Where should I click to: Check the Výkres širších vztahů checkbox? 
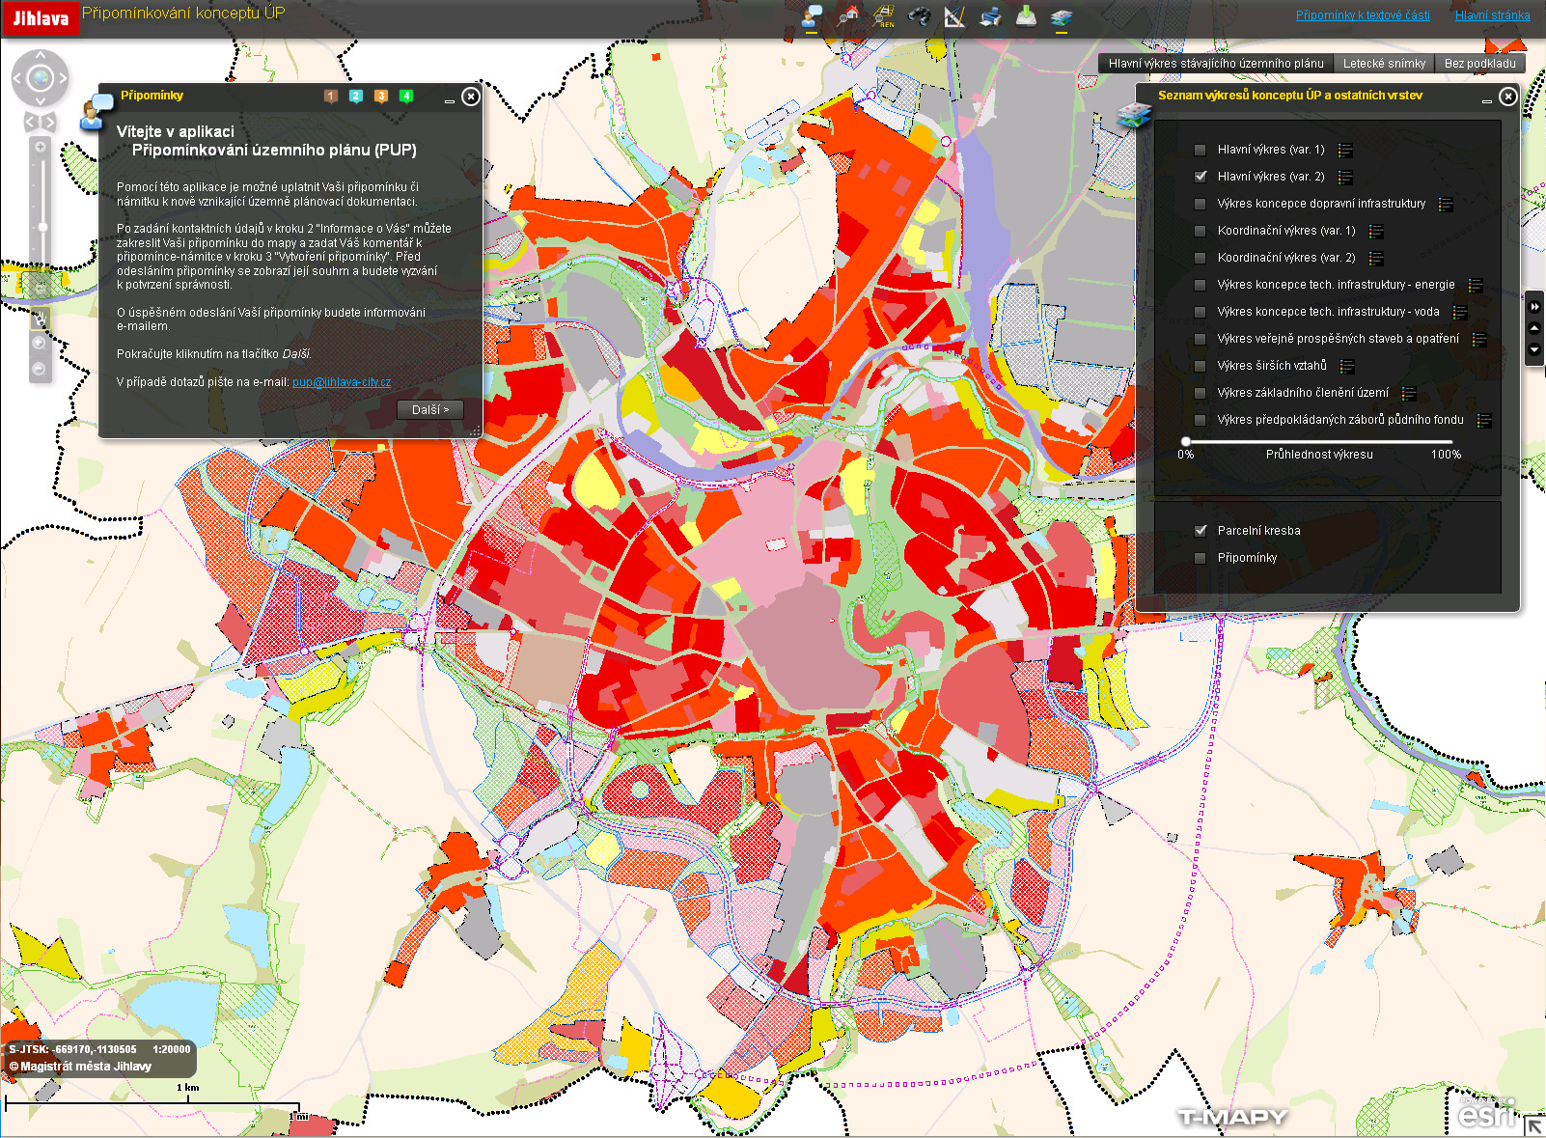1201,366
